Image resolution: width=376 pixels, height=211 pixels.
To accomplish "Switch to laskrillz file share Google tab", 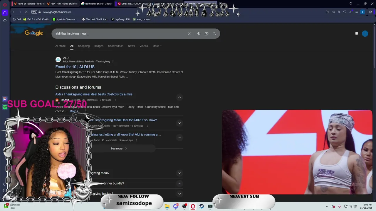I will 97,4.
